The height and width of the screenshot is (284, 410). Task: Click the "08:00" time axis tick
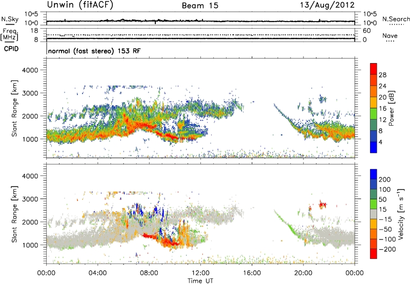pos(149,273)
